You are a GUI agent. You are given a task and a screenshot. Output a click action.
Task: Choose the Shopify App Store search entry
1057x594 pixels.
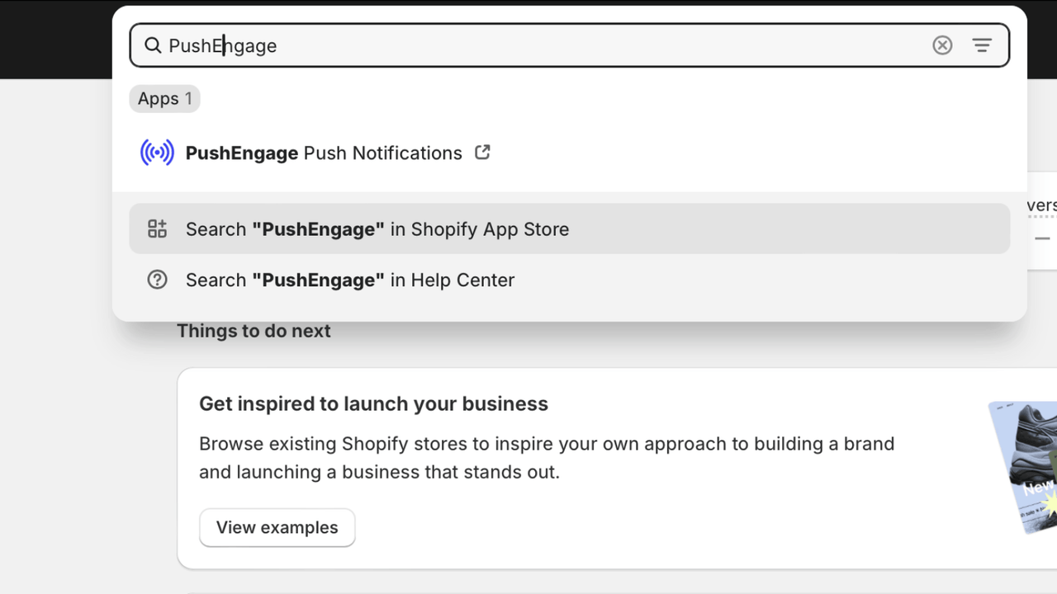point(377,229)
